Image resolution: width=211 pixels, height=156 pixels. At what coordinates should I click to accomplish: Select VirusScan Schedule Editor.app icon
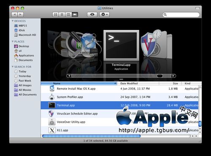click(x=51, y=113)
